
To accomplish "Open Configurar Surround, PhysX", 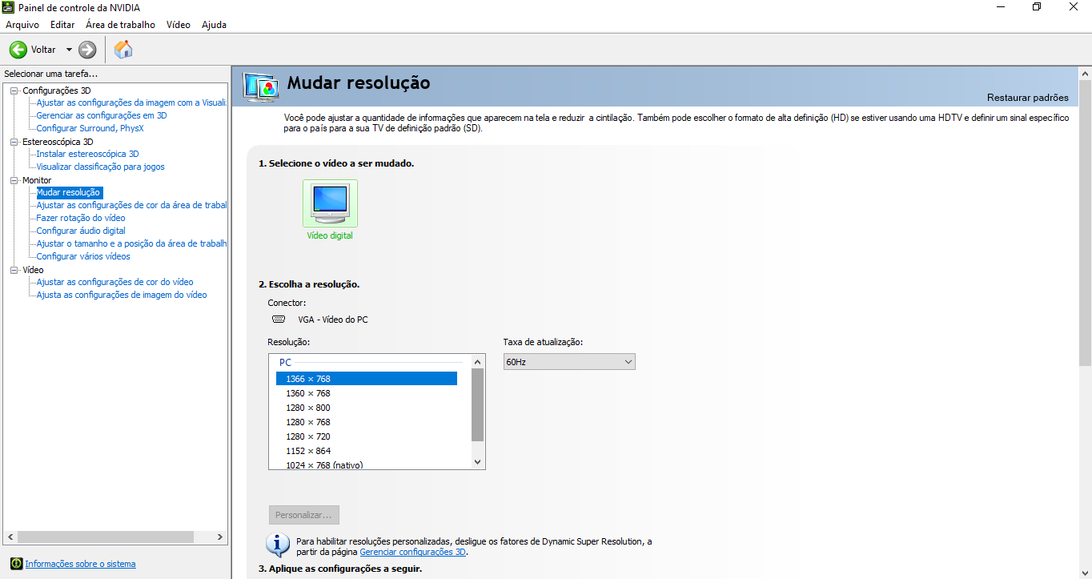I will pyautogui.click(x=90, y=128).
